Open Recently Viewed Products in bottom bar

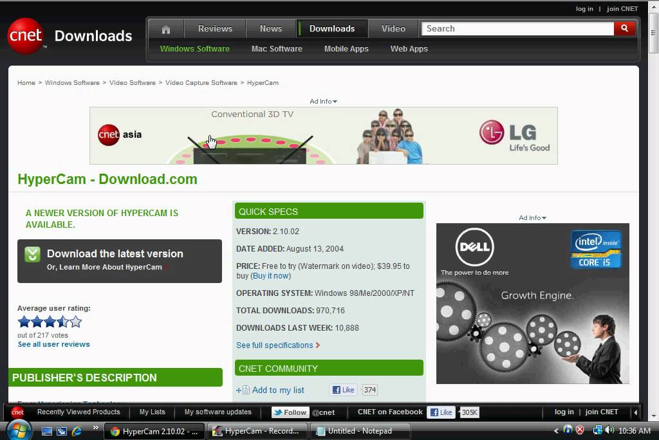[x=79, y=412]
